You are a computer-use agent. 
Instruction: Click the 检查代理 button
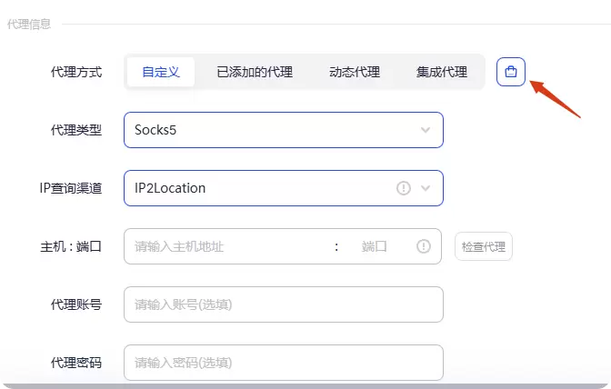point(483,246)
